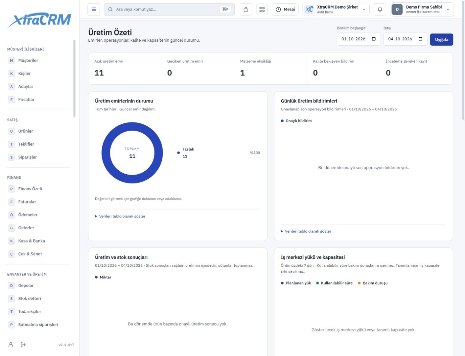
Task: Click the Bildirim başlangıcı date field
Action: [359, 39]
